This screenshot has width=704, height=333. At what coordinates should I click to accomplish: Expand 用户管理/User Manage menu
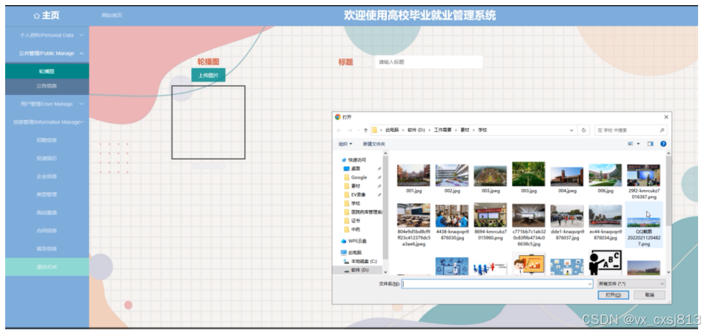coord(47,104)
